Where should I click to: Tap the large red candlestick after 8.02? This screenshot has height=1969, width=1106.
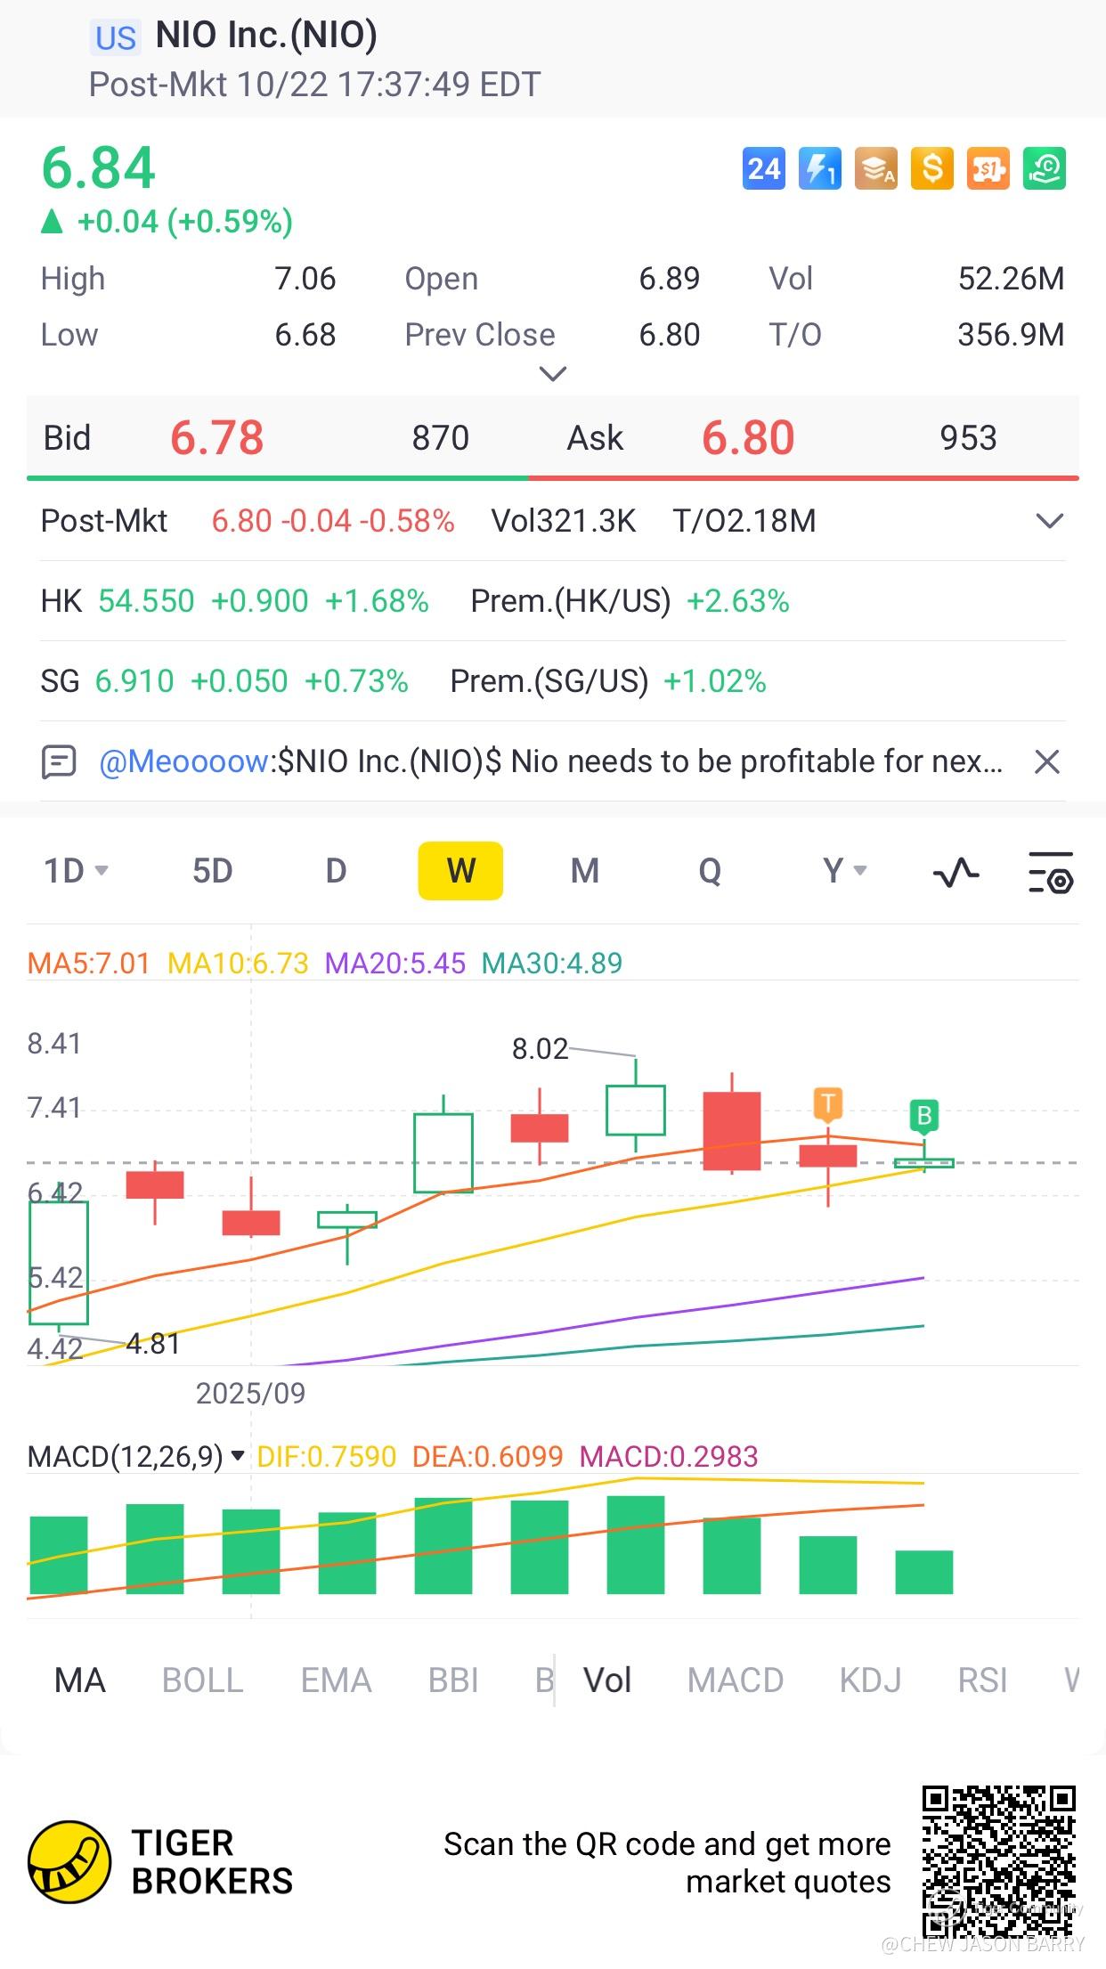[732, 1130]
